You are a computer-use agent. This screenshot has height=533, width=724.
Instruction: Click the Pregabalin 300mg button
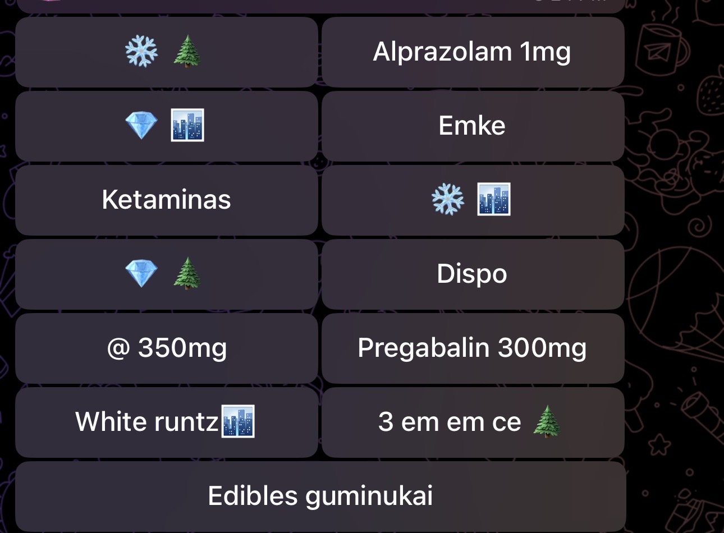click(473, 348)
